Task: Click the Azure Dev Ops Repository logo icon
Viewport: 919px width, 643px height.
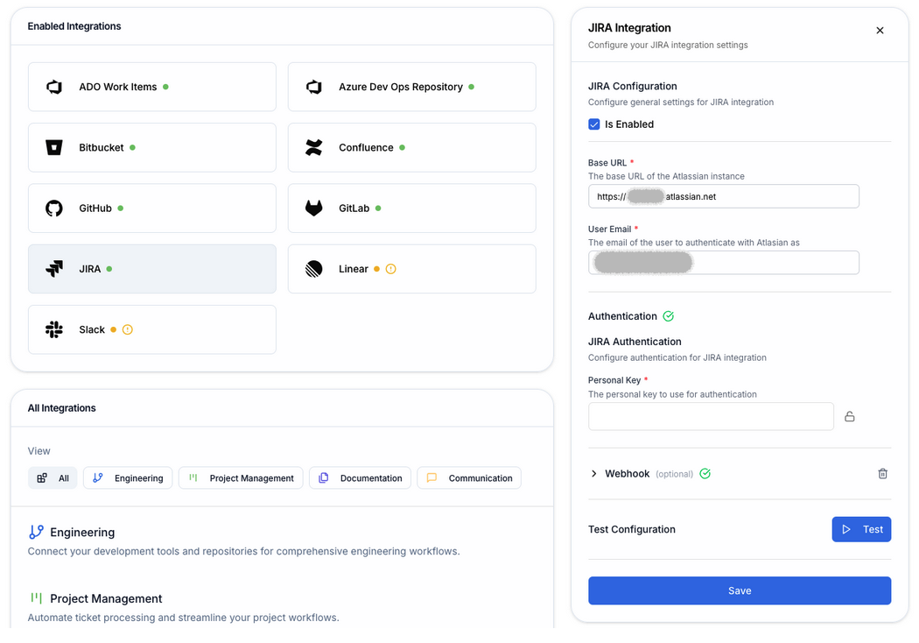Action: (x=313, y=87)
